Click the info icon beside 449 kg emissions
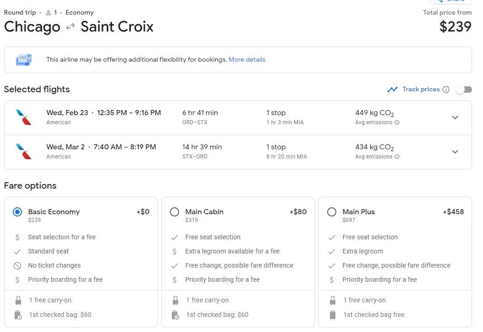Screen dimensions: 483x332 click(397, 122)
